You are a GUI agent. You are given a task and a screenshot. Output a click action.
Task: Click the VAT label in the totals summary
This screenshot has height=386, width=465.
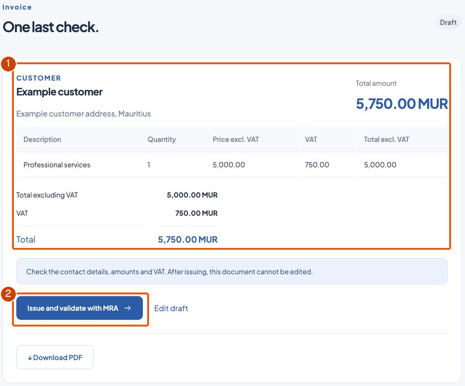click(22, 213)
